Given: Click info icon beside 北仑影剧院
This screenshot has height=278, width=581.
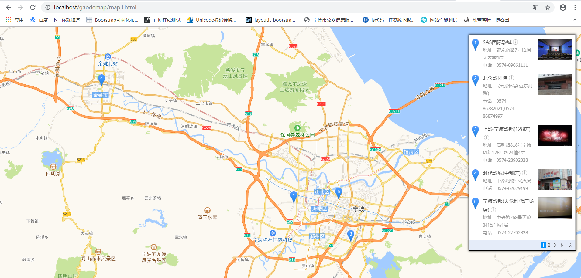Looking at the screenshot, I should coord(512,78).
